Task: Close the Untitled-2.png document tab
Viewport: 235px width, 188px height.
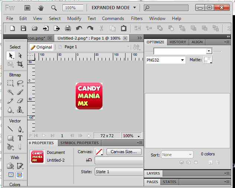Action: click(125, 38)
